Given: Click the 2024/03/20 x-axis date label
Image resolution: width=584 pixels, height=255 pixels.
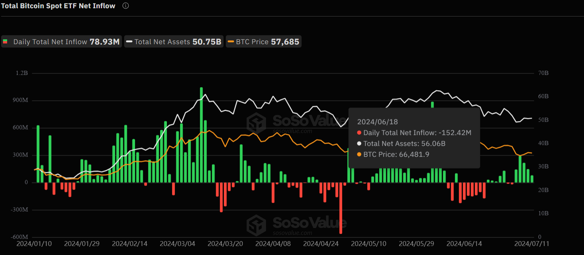Looking at the screenshot, I should click(225, 243).
